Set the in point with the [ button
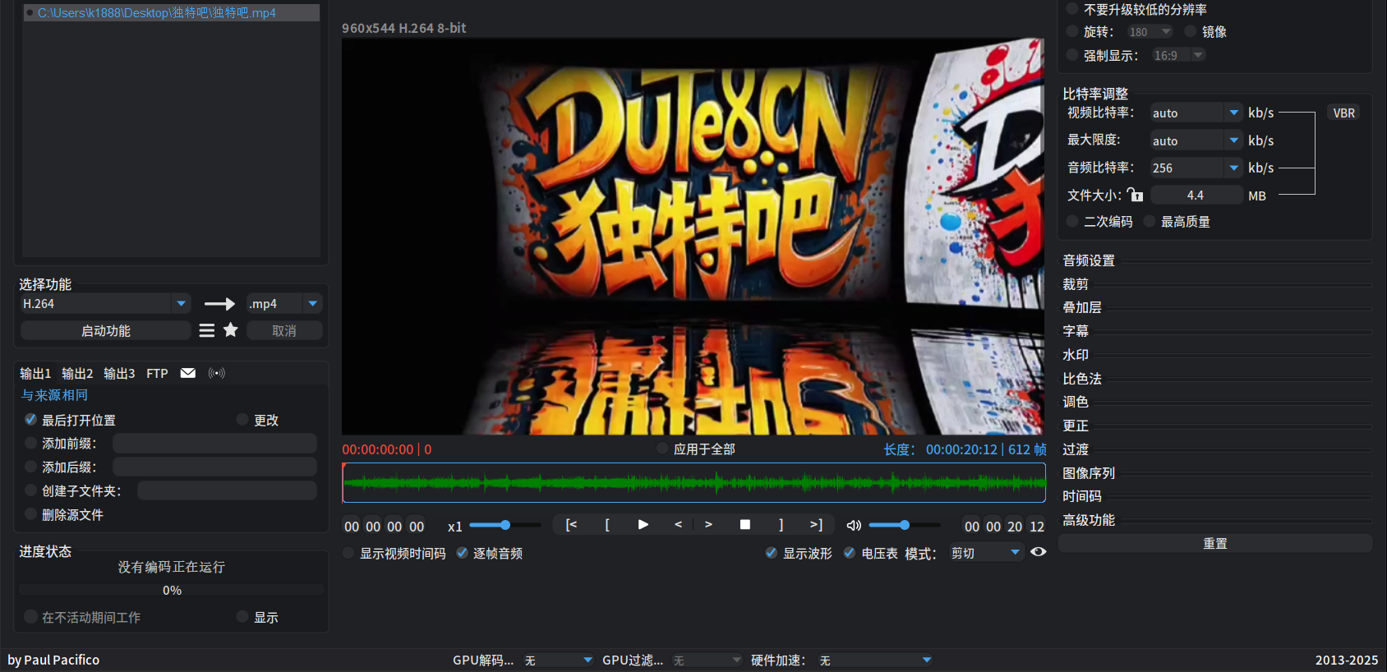This screenshot has height=672, width=1387. (x=607, y=525)
